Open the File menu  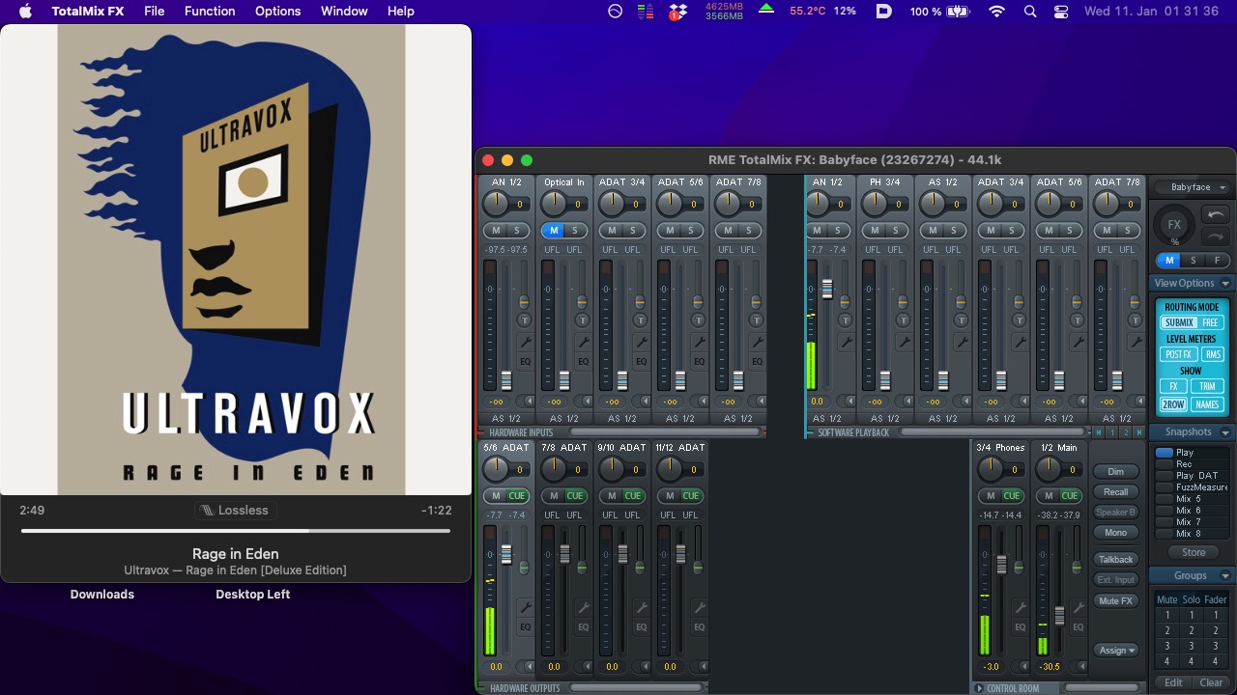[154, 12]
